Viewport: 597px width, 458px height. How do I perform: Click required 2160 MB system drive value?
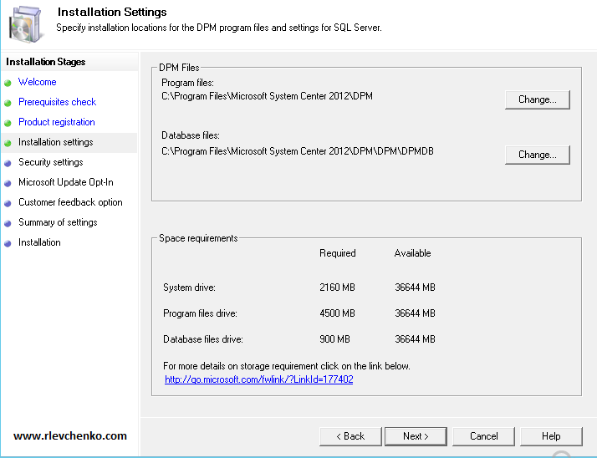[337, 288]
